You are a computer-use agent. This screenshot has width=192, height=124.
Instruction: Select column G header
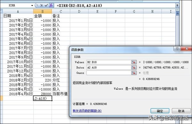click(134, 12)
